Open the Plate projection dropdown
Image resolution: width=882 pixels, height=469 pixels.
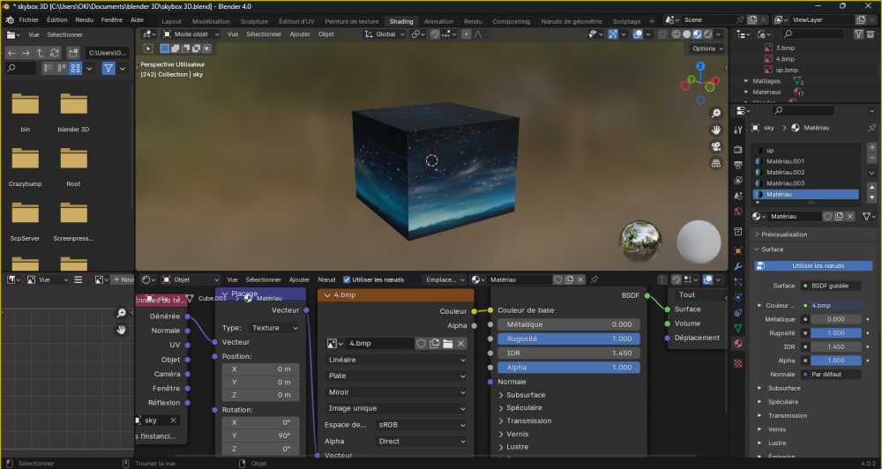396,376
